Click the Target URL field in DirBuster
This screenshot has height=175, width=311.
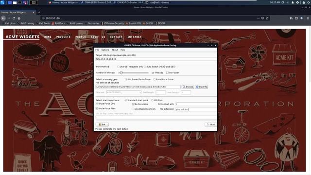(156, 59)
